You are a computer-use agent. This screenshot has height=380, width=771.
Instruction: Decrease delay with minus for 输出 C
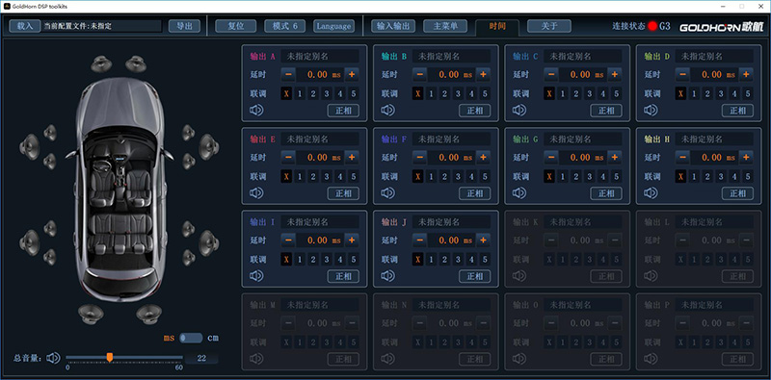coord(551,75)
